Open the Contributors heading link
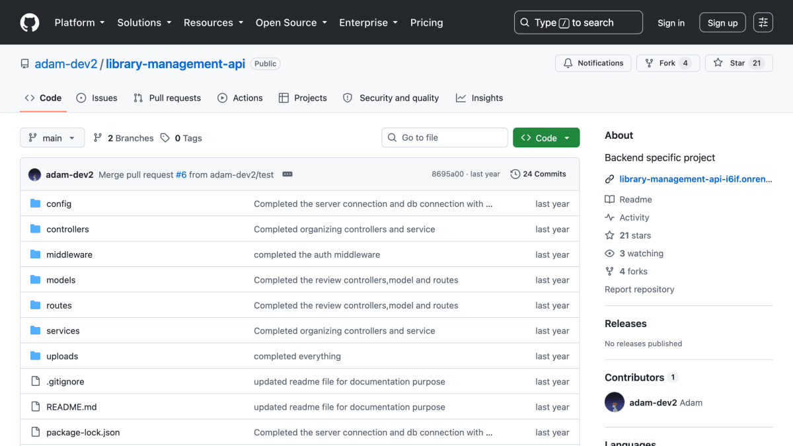The image size is (793, 446). pyautogui.click(x=634, y=377)
